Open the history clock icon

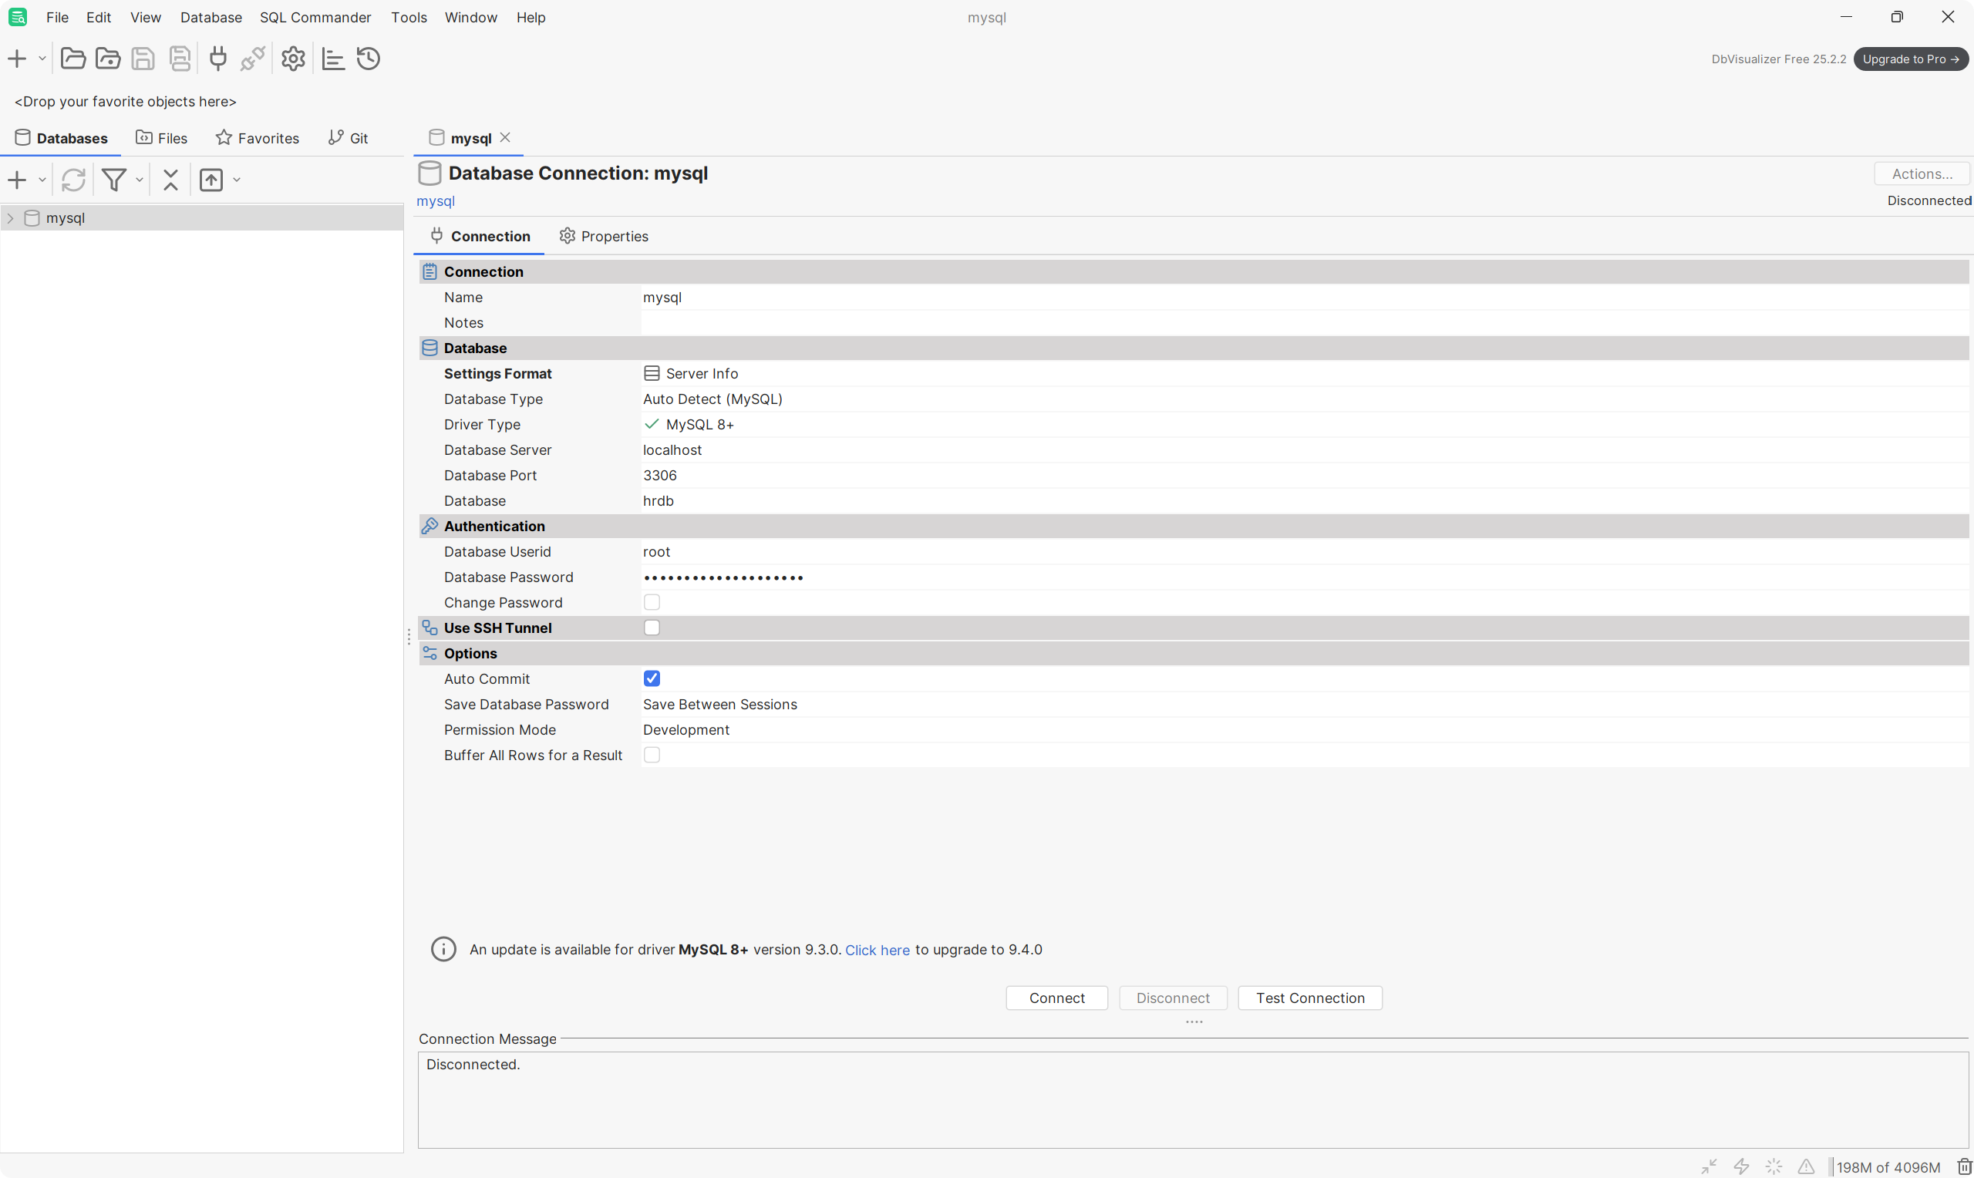pos(369,59)
